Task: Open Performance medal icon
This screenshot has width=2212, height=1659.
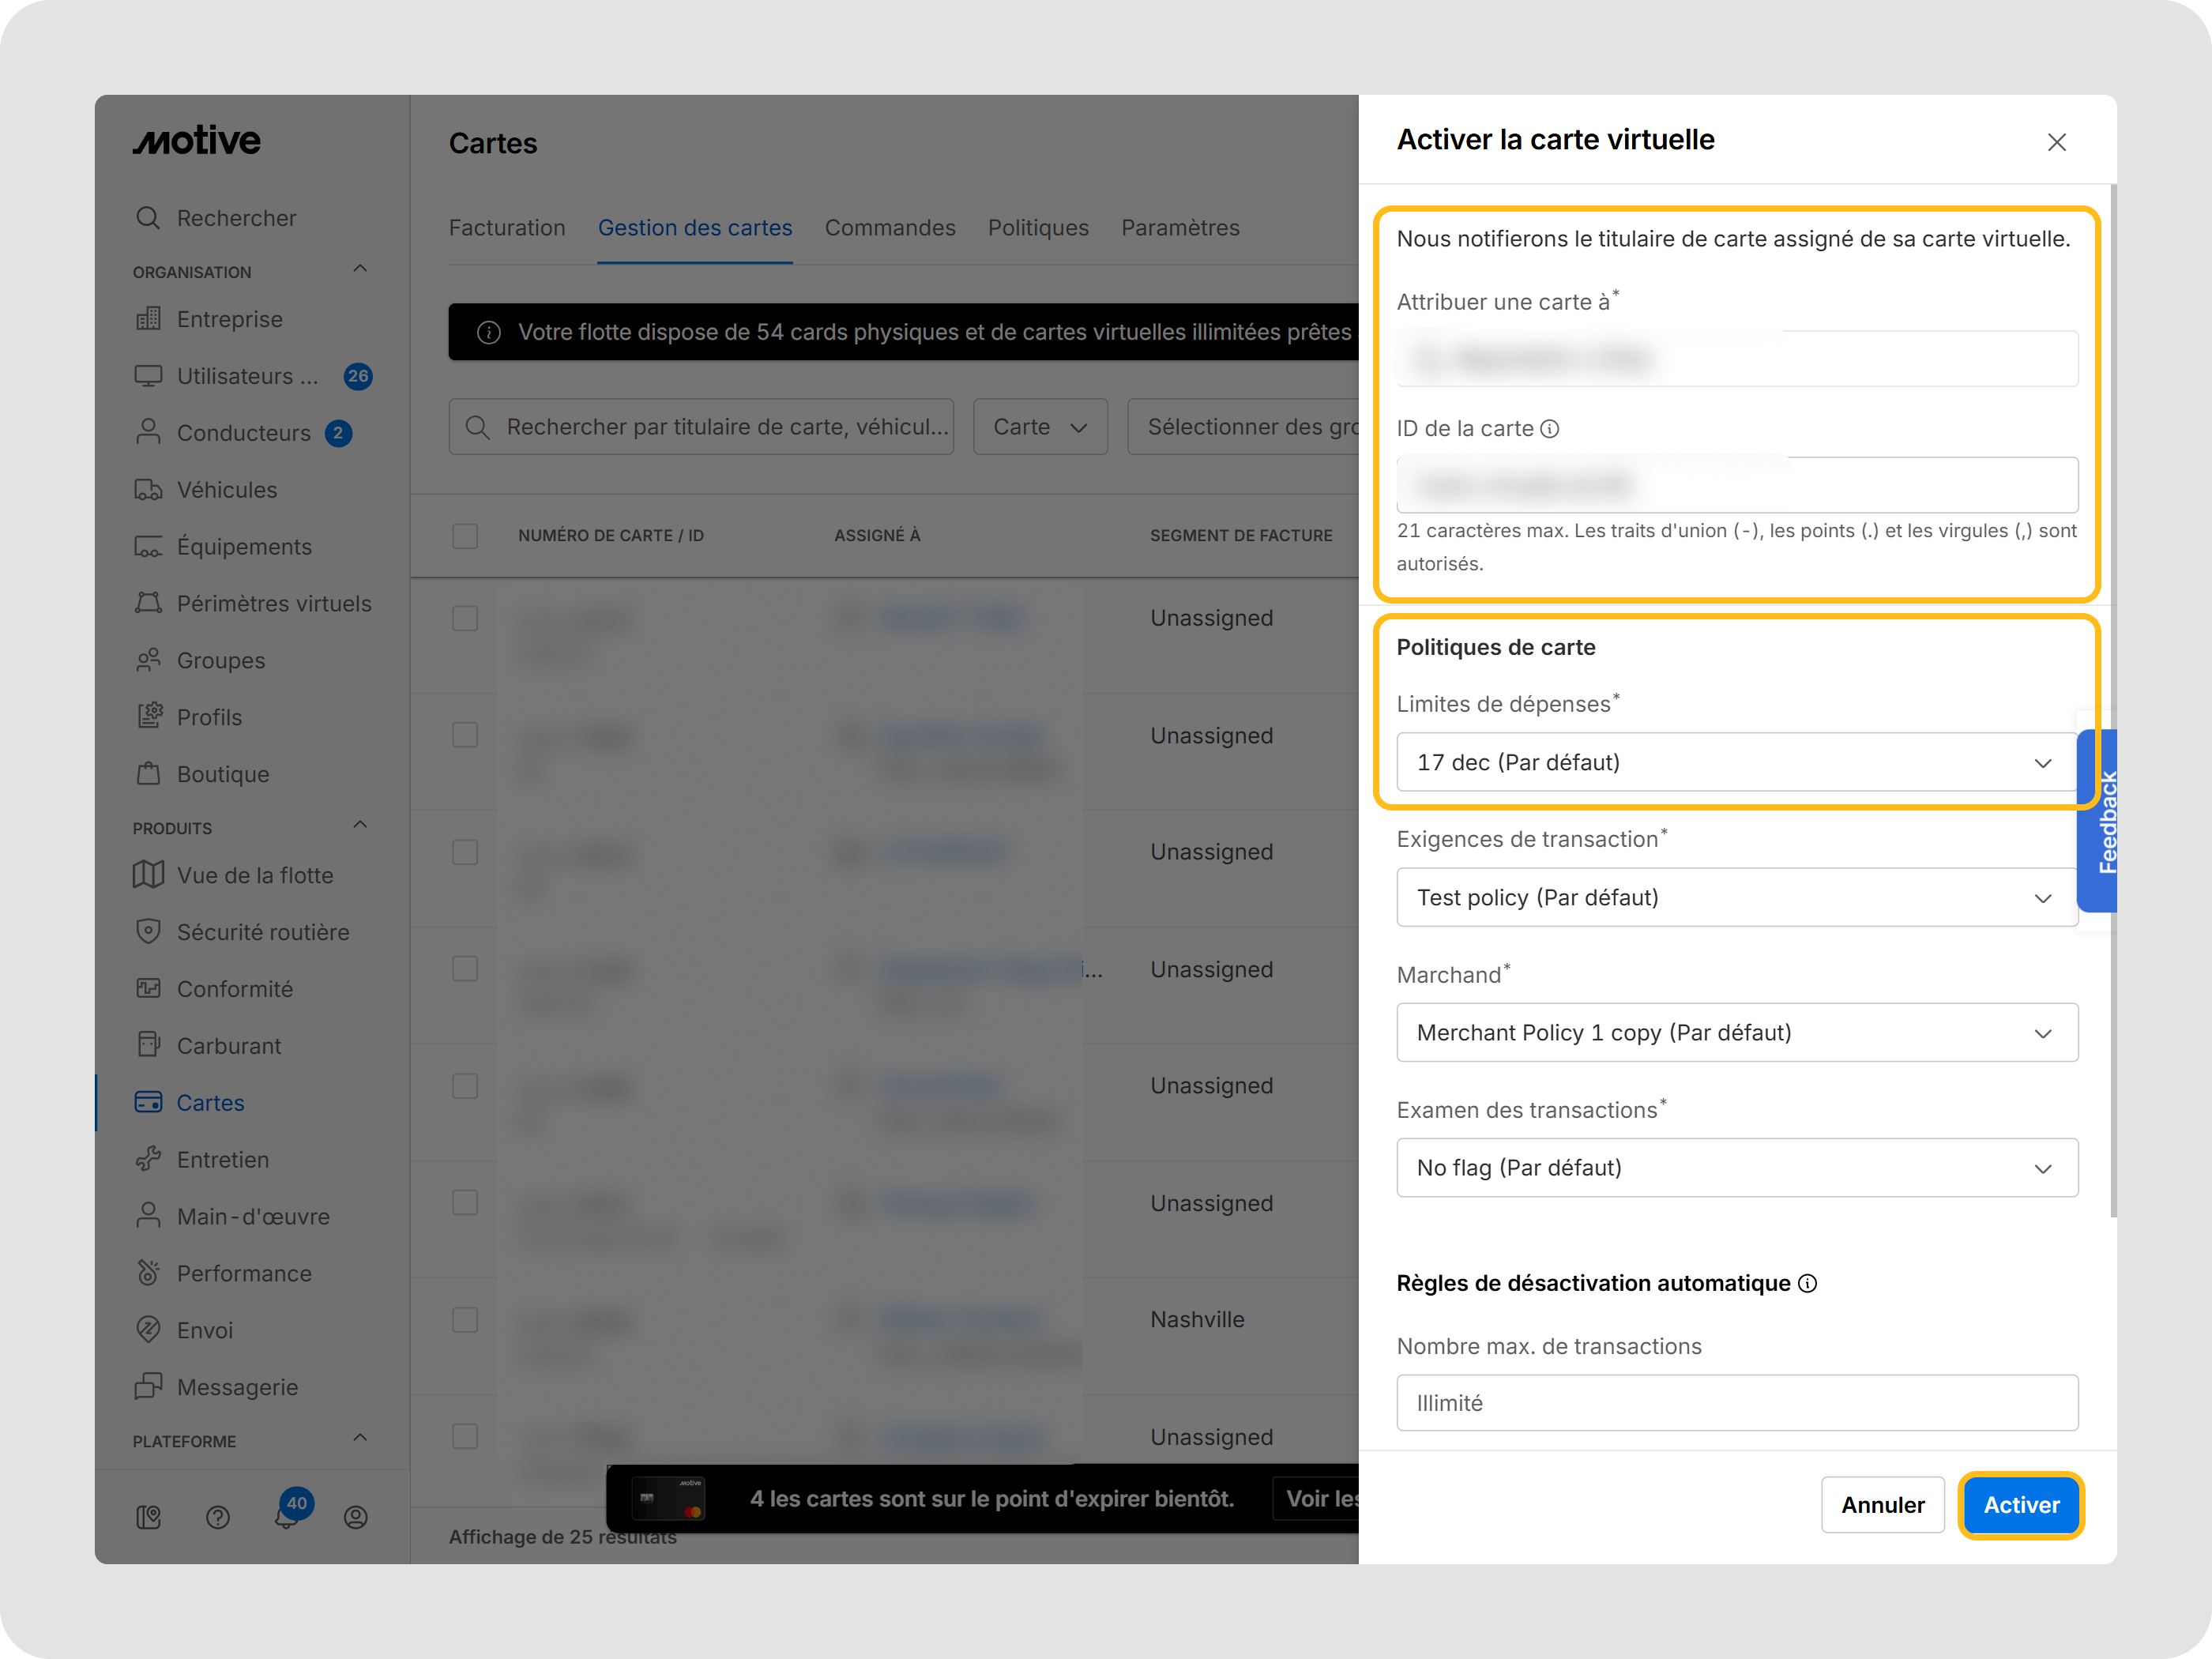Action: (148, 1273)
